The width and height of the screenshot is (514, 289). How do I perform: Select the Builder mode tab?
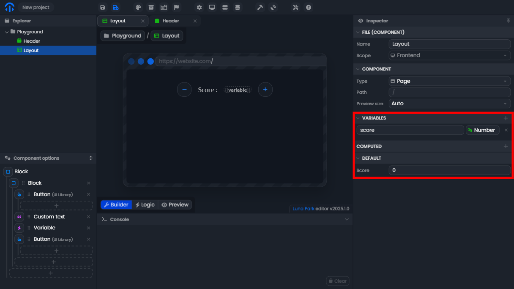tap(116, 204)
